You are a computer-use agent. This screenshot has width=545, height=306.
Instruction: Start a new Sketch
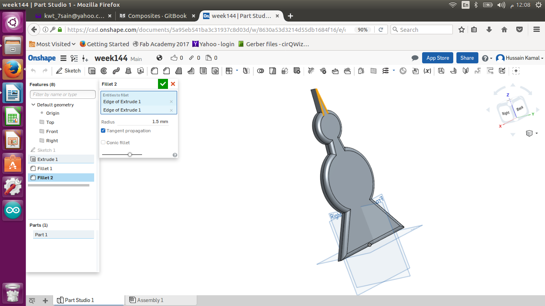(x=68, y=71)
